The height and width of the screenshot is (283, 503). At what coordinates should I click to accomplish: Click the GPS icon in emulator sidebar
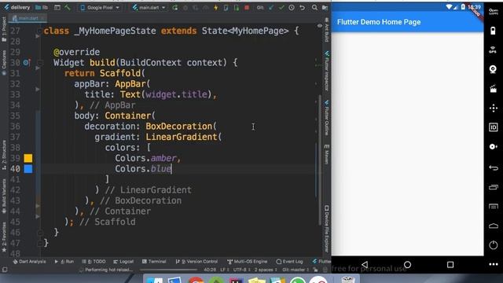click(x=494, y=50)
